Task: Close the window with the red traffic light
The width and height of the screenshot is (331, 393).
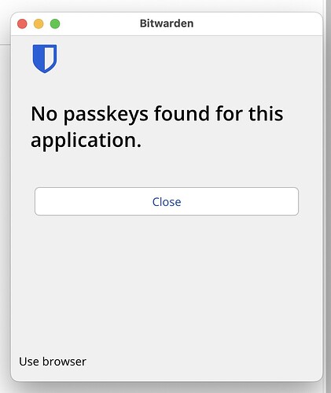Action: point(22,24)
